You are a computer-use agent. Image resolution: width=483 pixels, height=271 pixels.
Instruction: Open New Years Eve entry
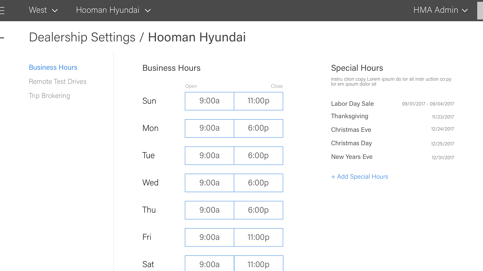click(352, 157)
